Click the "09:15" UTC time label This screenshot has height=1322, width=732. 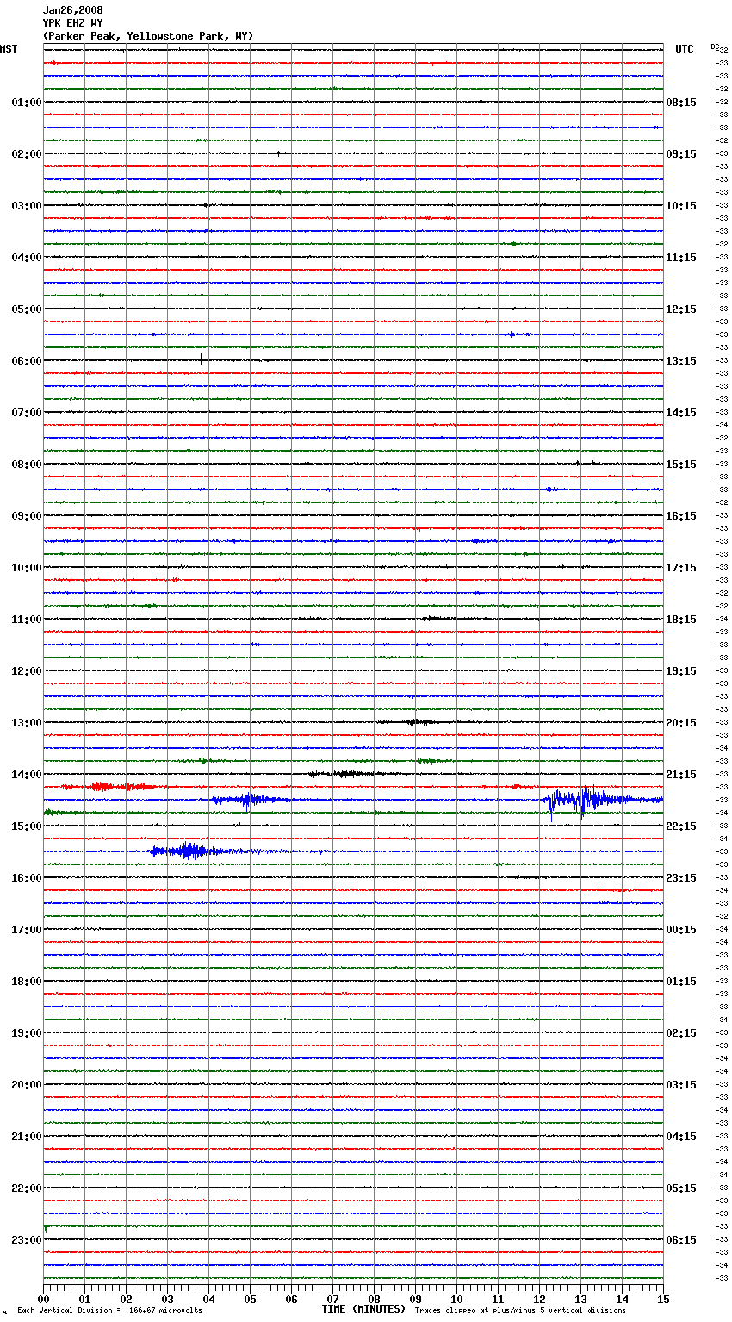681,154
